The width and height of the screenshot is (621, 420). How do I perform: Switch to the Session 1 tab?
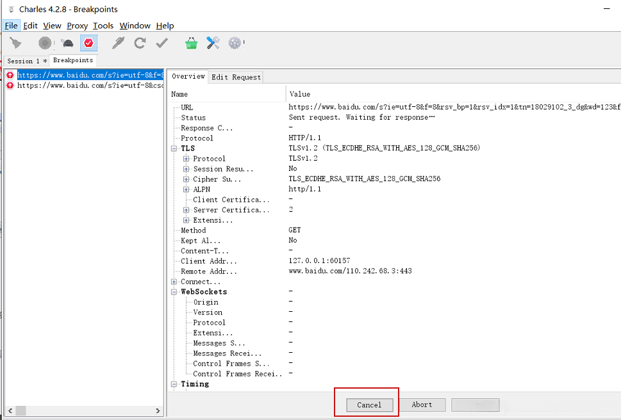tap(26, 61)
